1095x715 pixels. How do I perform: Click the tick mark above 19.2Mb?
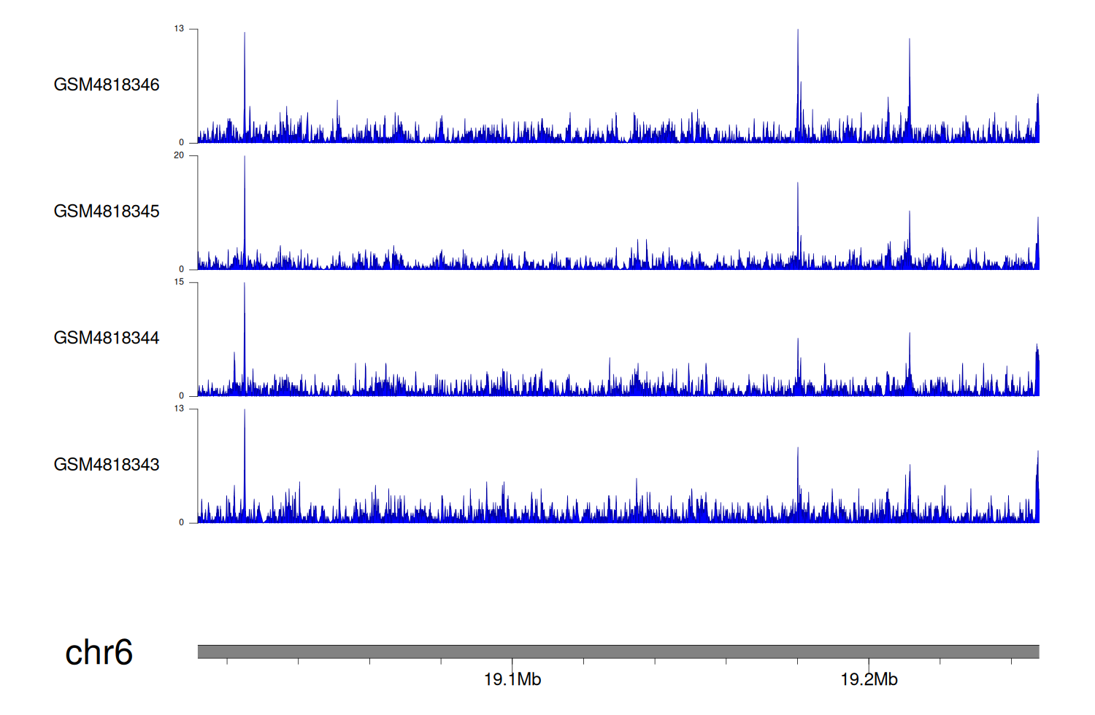(869, 663)
